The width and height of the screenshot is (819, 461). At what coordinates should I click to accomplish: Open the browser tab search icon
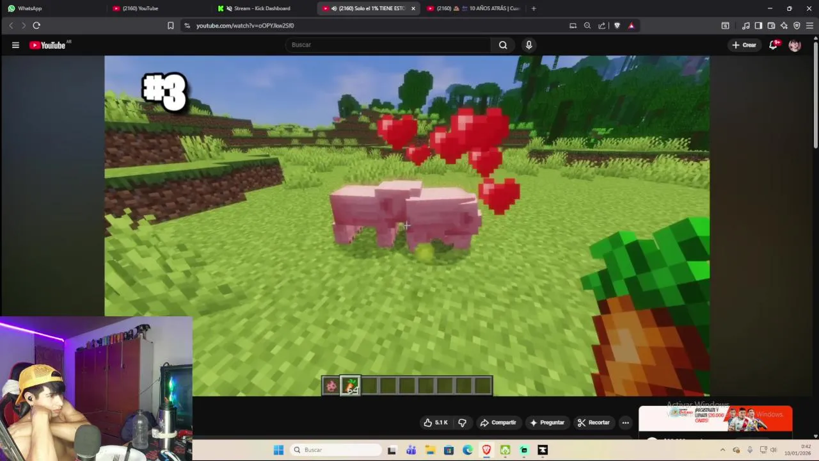click(725, 26)
